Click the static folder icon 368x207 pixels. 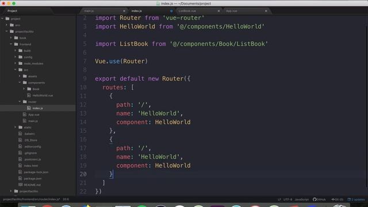tap(21, 127)
